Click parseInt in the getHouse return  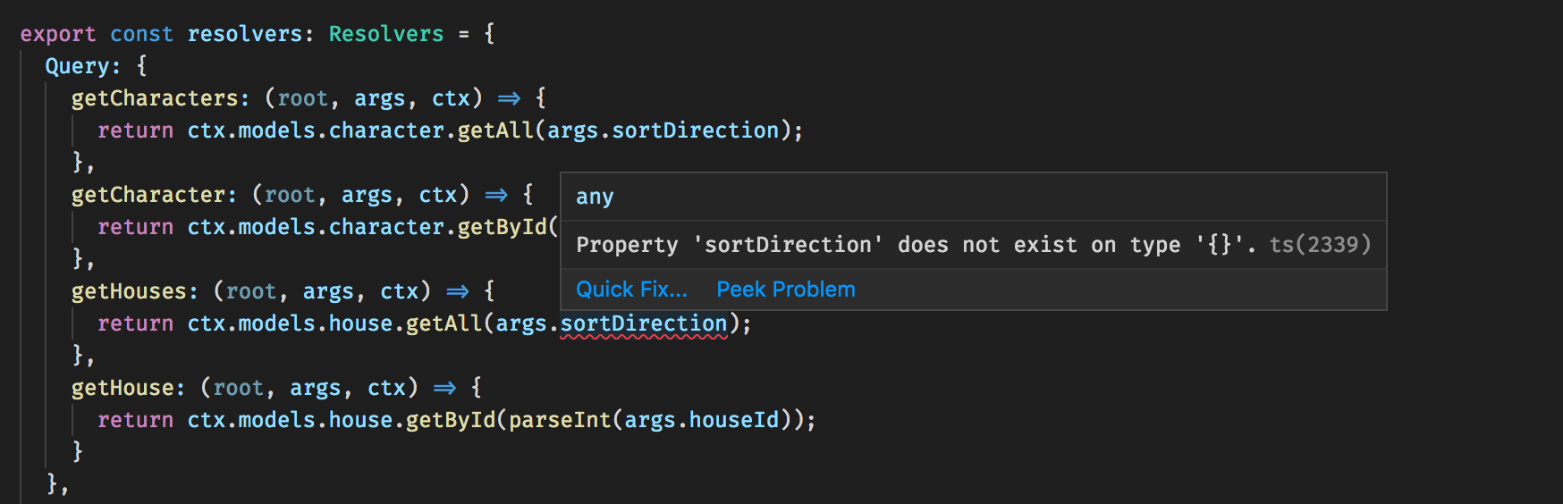(560, 420)
